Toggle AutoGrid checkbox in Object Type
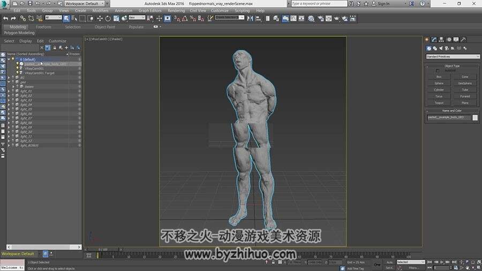The image size is (482, 271). (438, 71)
